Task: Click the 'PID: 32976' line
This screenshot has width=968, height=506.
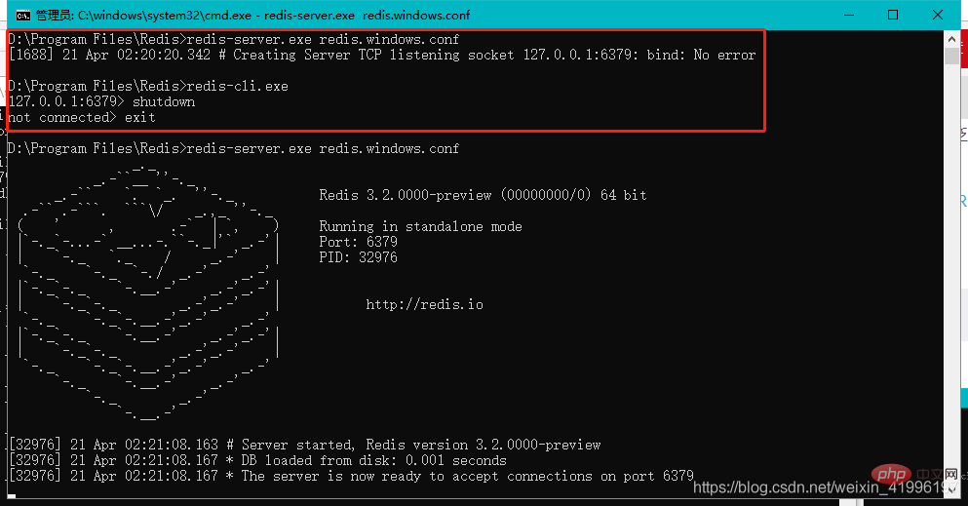Action: coord(358,257)
